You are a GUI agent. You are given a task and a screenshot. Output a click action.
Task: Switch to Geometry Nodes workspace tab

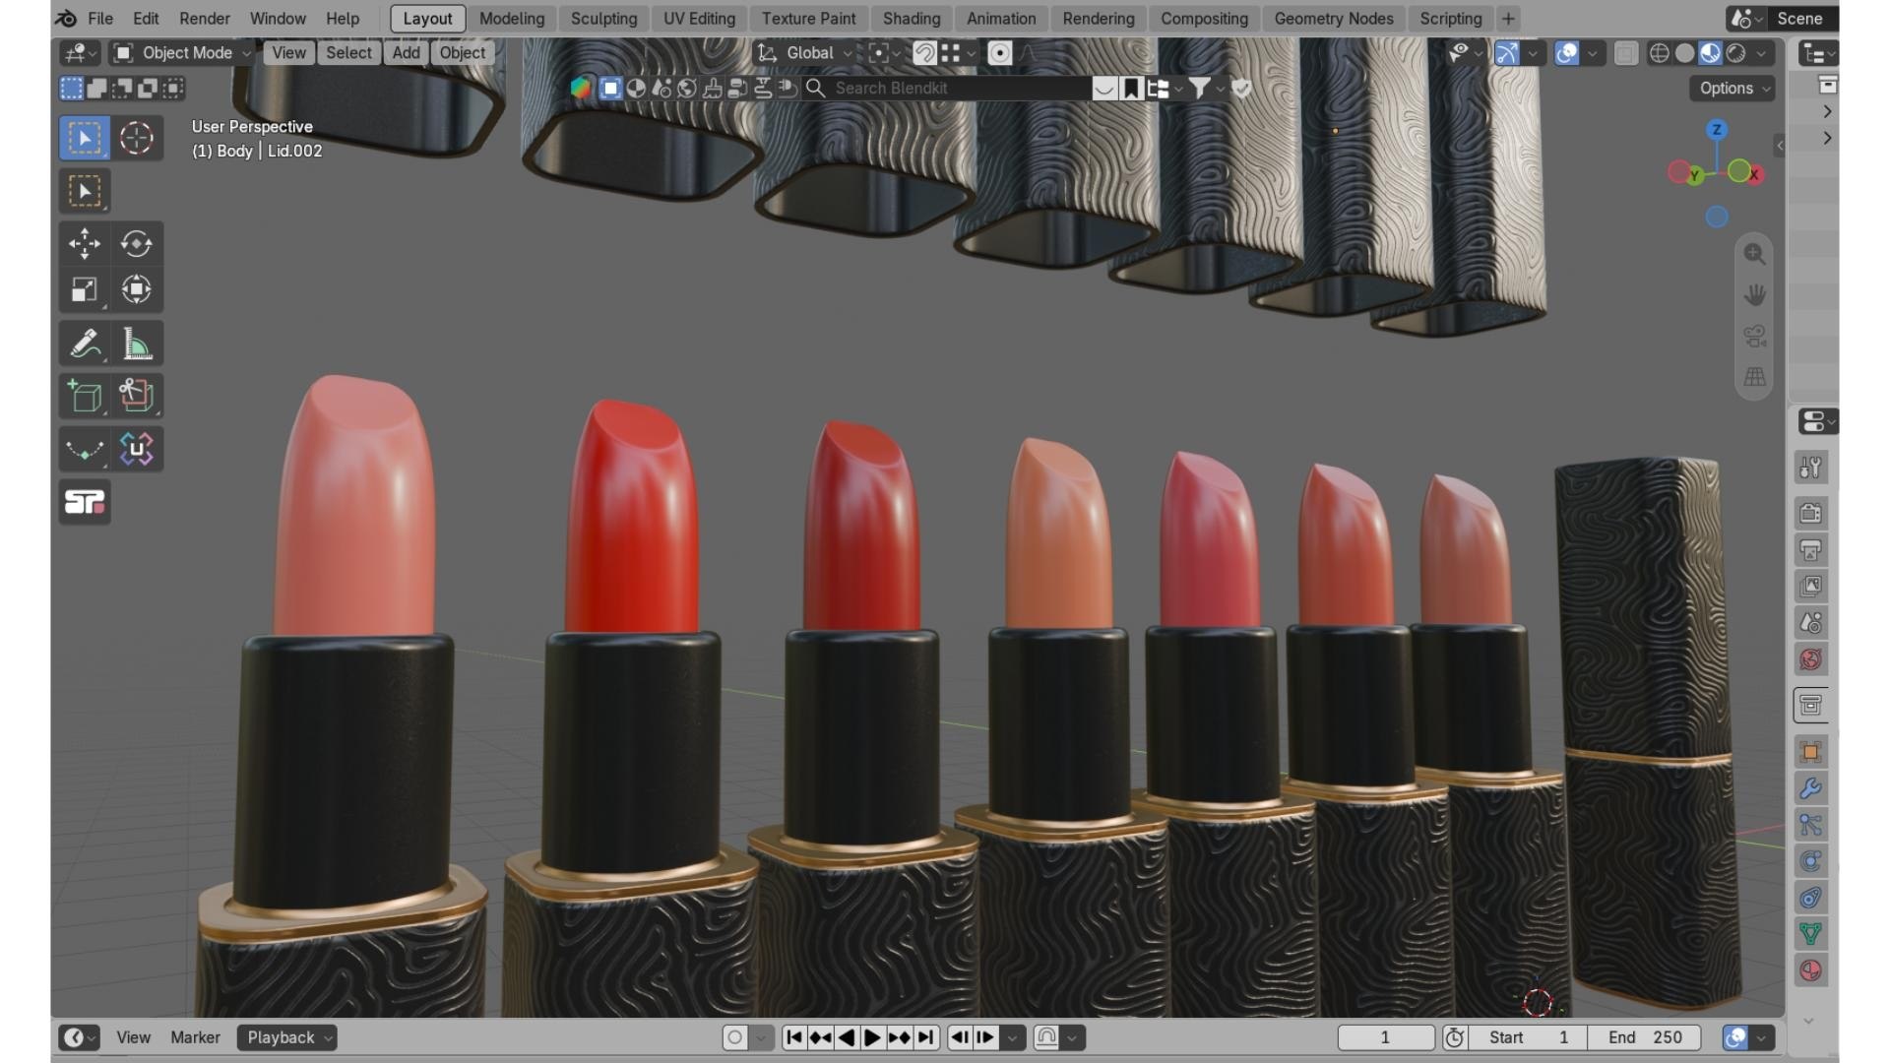coord(1333,19)
